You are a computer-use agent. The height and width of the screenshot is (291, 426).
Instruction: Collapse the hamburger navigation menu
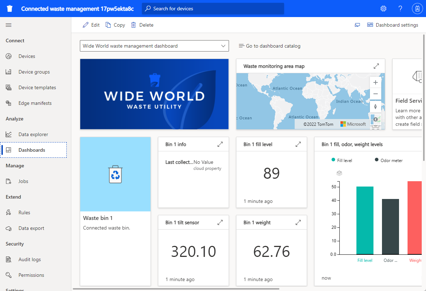[9, 25]
